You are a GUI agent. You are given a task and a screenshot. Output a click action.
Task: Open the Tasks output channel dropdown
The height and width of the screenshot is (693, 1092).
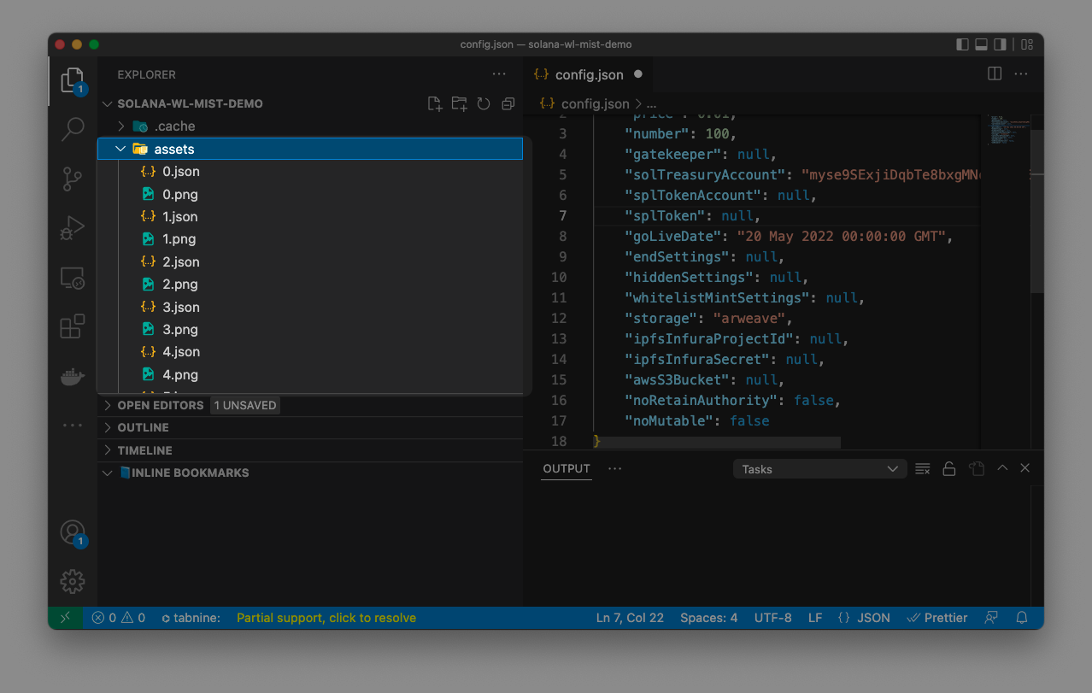pos(819,469)
